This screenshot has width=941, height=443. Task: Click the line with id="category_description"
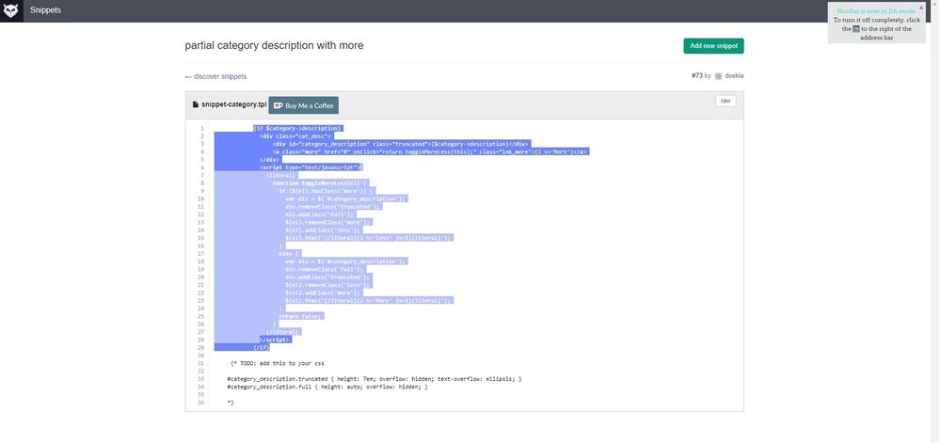401,144
